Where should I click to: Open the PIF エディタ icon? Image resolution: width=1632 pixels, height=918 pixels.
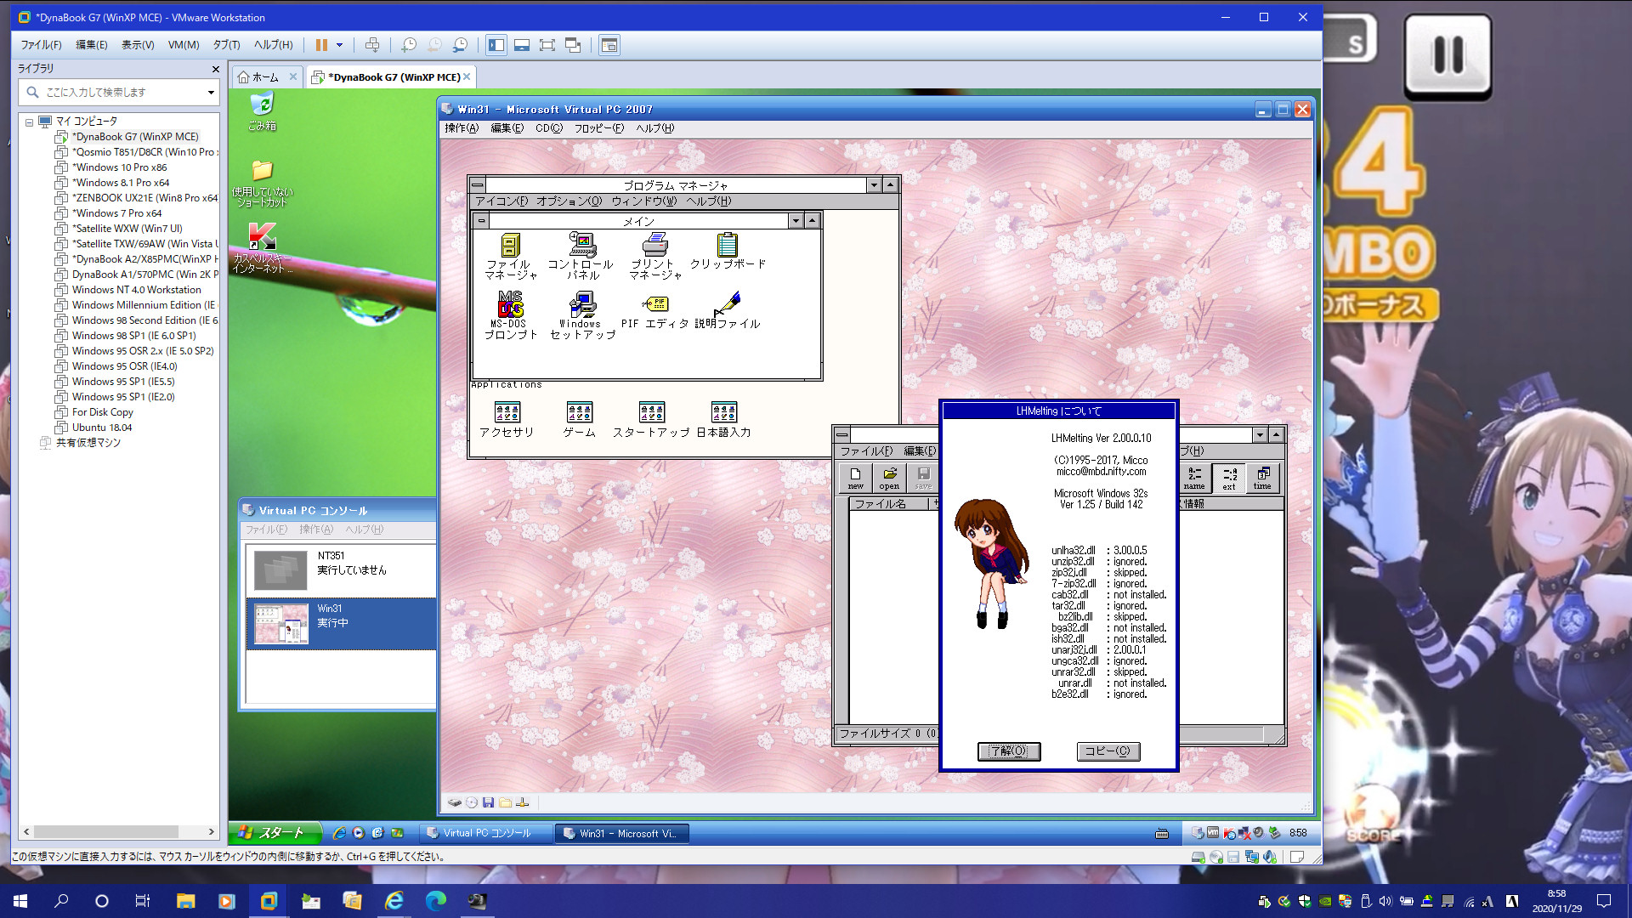point(654,310)
